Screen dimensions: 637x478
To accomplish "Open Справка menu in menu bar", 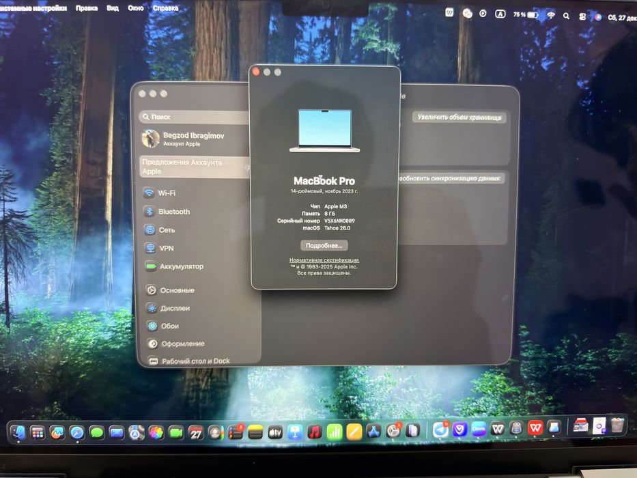I will click(x=165, y=8).
